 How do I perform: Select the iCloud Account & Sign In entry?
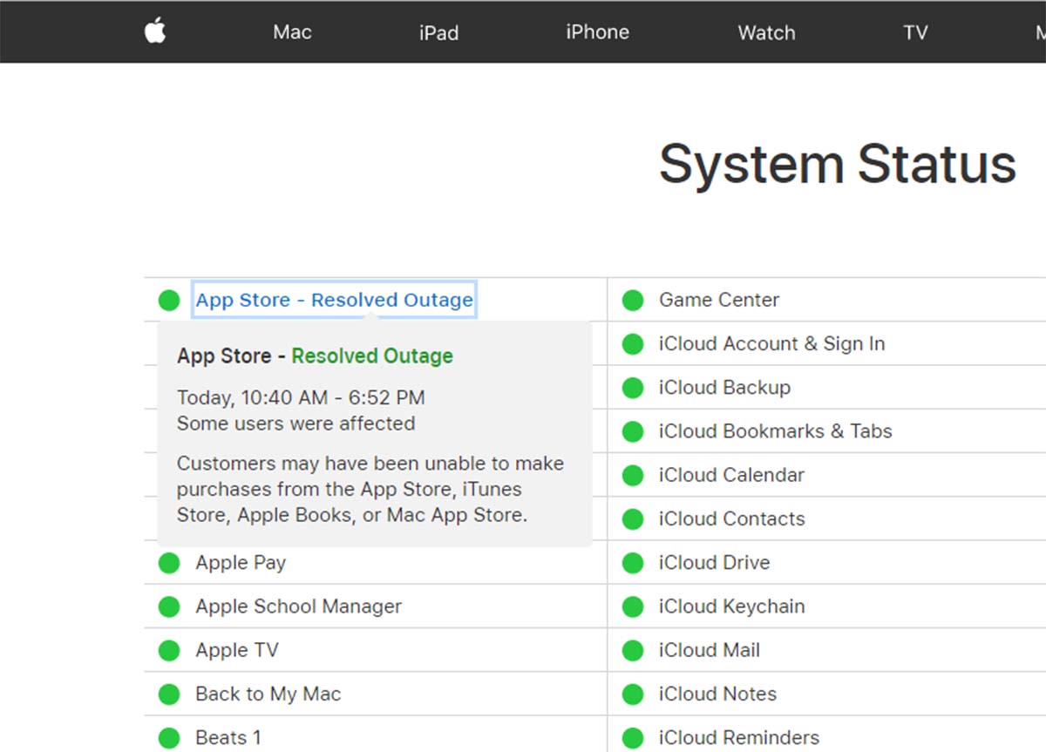click(771, 344)
